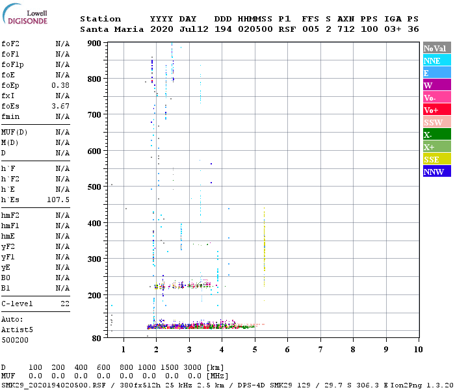The image size is (455, 390).
Task: Click the SMK29_2020194020500.RSF file name
Action: 53,385
